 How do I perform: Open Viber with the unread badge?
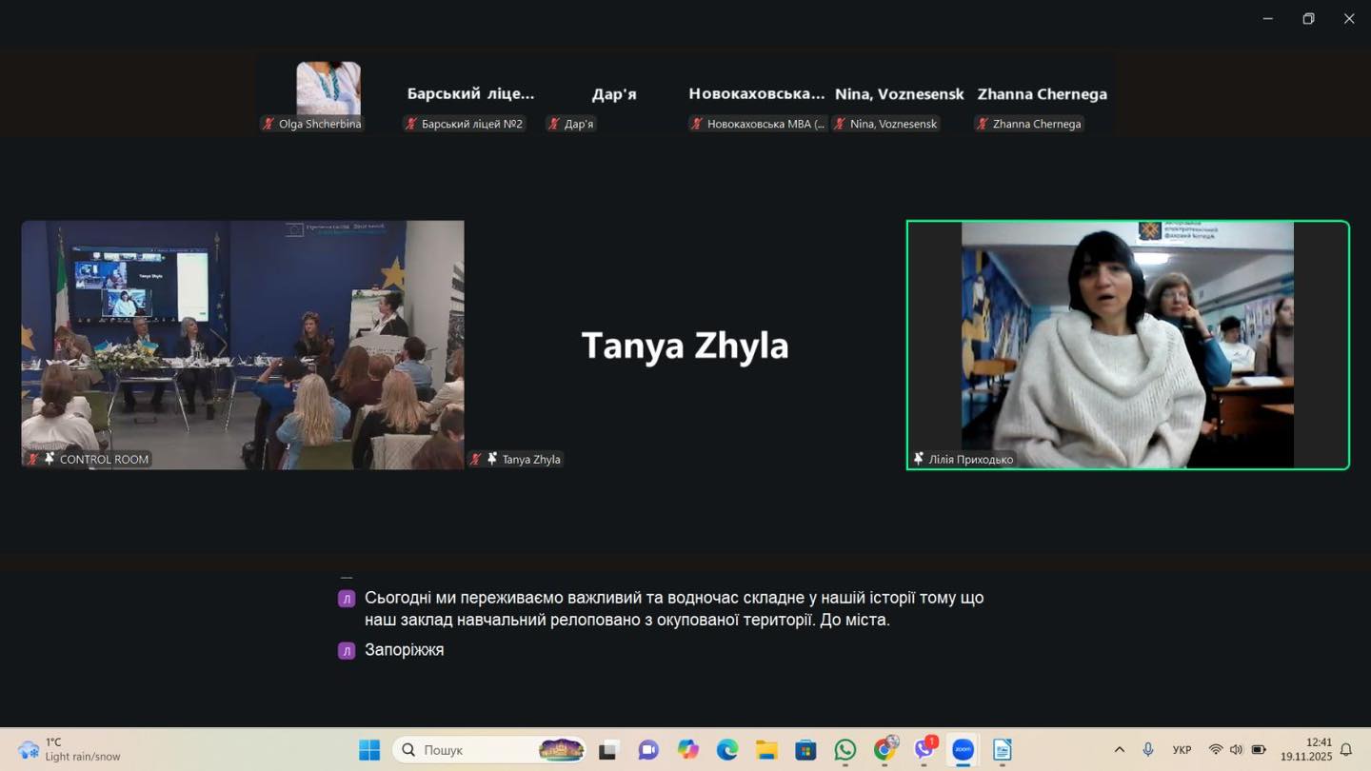(924, 750)
